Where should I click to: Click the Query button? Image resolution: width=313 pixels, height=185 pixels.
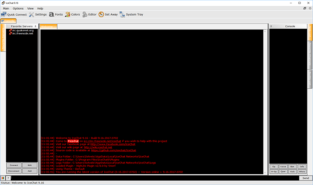tap(283, 172)
